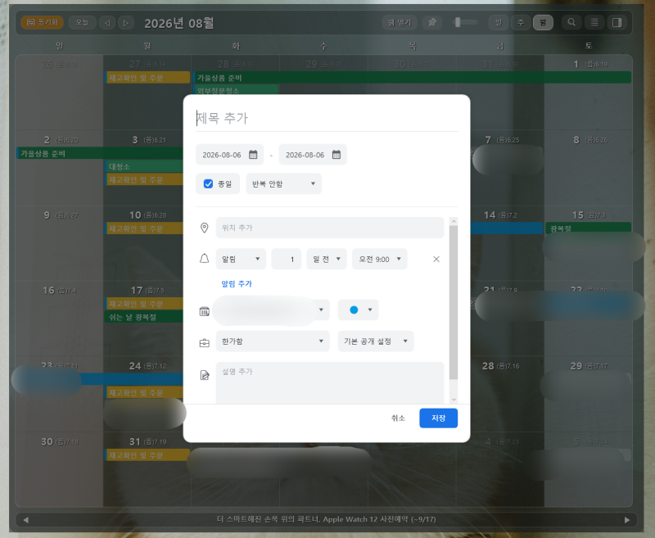Open the 일 전 unit dropdown
This screenshot has height=538, width=655.
pos(327,259)
